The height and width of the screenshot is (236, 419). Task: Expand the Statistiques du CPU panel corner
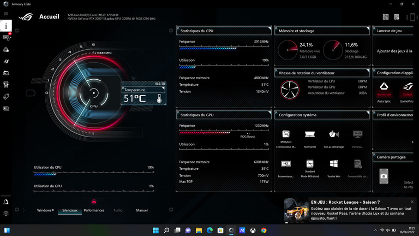[x=270, y=28]
